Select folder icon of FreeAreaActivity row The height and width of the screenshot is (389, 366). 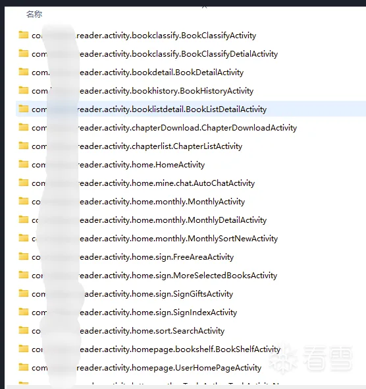[24, 256]
